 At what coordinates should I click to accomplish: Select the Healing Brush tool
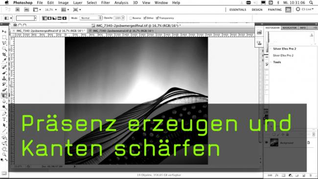click(x=4, y=67)
